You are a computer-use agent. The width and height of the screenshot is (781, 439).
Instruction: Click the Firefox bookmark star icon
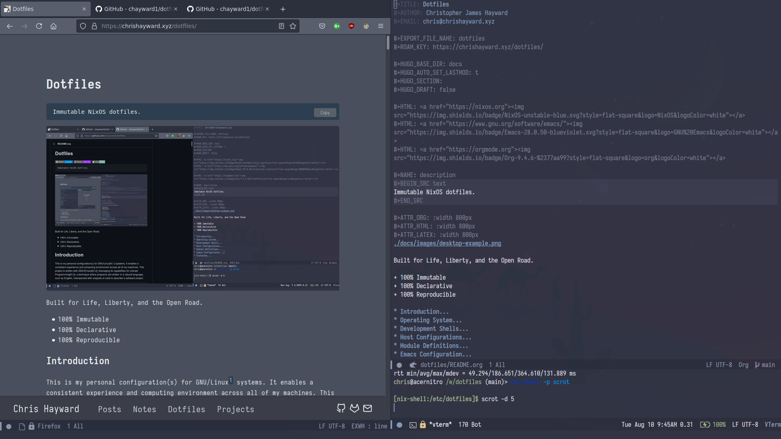coord(293,26)
